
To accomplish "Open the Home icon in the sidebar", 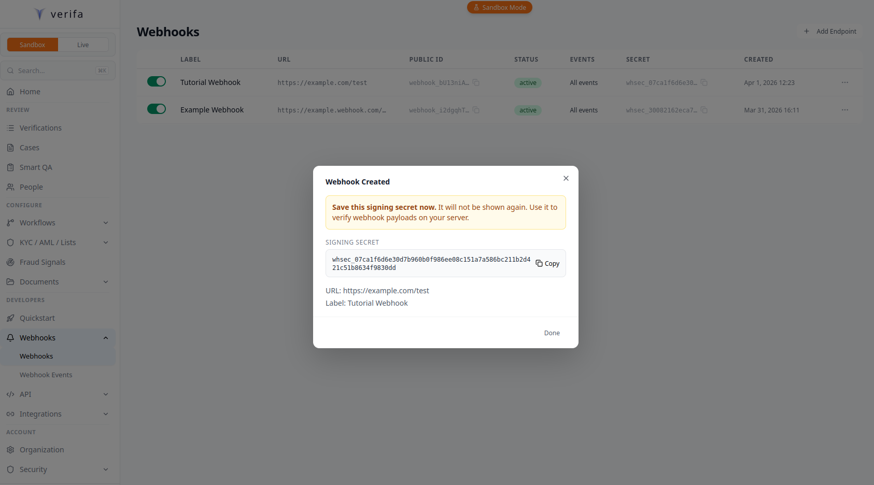I will [11, 91].
